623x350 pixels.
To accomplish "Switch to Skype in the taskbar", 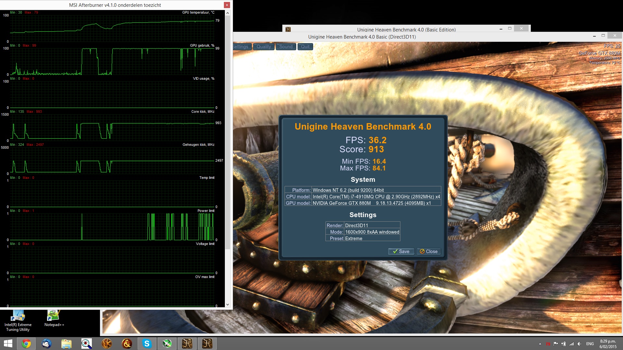I will (x=147, y=344).
